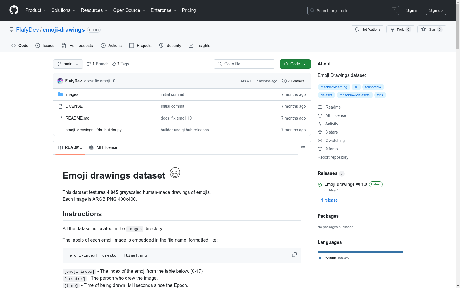Open the Actions tab
Viewport: 460px width, 288px height.
(111, 46)
